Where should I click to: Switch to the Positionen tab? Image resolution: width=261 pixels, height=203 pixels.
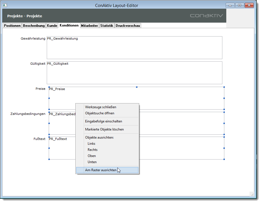pyautogui.click(x=12, y=26)
